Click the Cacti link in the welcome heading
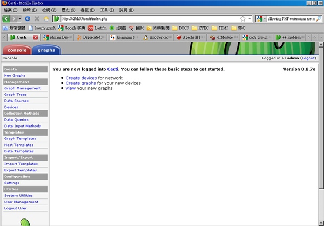324x226 pixels. click(x=113, y=69)
